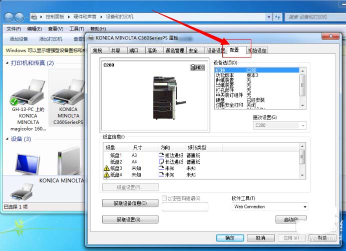Click 添加打印机 in the Explorer toolbar
The height and width of the screenshot is (251, 346).
51,39
